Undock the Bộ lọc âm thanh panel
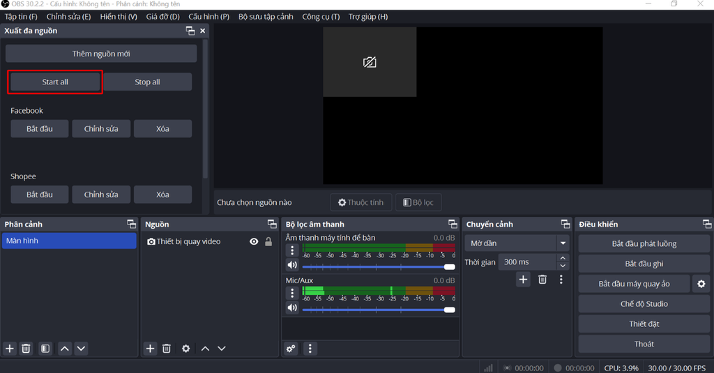 (453, 224)
